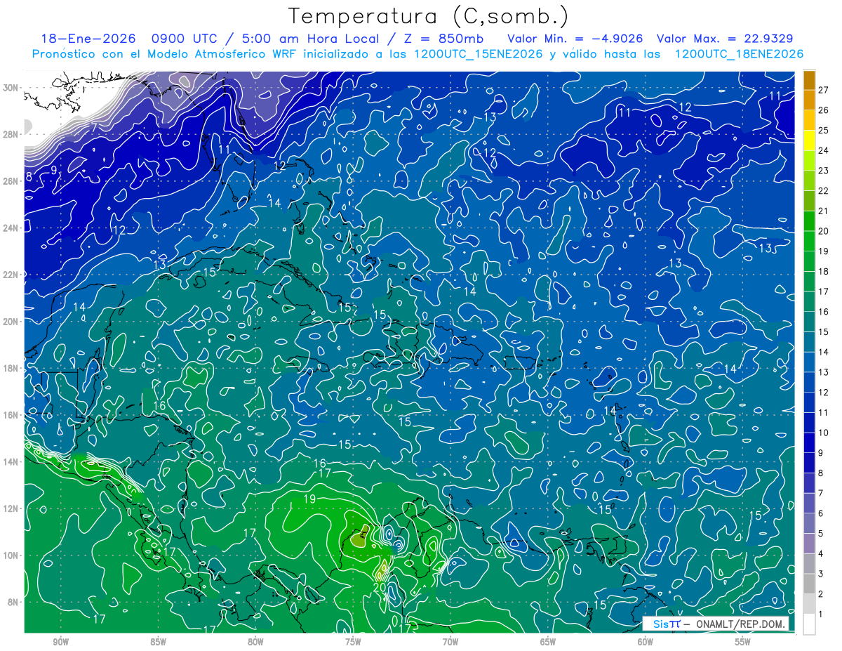Click the colorbar label "3"
Viewport: 842px width, 651px height.
tap(820, 574)
